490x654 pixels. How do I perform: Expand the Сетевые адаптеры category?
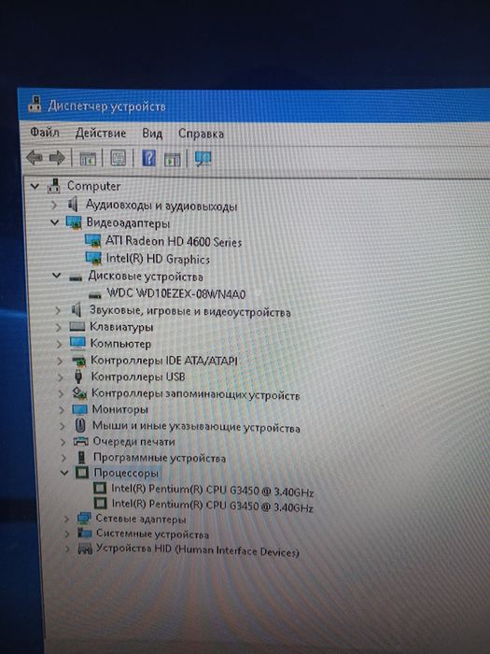click(x=66, y=519)
